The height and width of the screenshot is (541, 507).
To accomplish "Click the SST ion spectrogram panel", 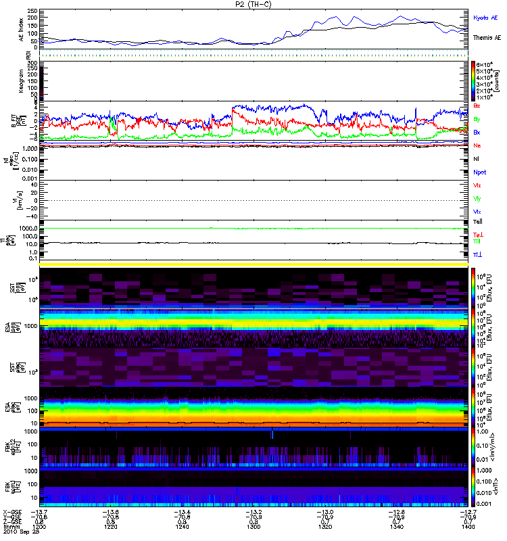I will pyautogui.click(x=254, y=288).
